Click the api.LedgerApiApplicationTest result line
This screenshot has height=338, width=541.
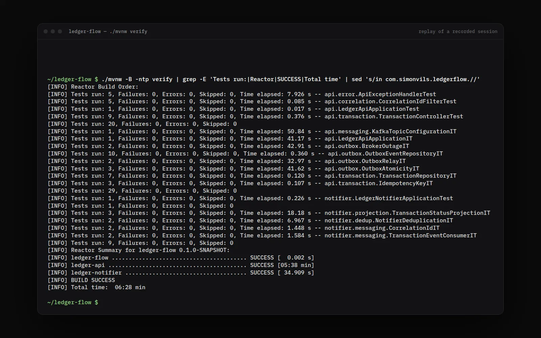(x=233, y=109)
